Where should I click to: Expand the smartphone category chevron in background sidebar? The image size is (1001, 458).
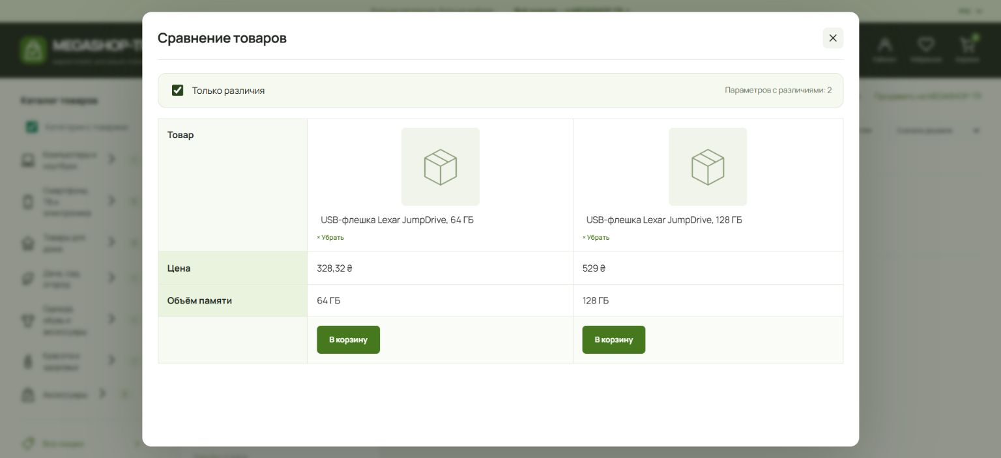coord(111,200)
